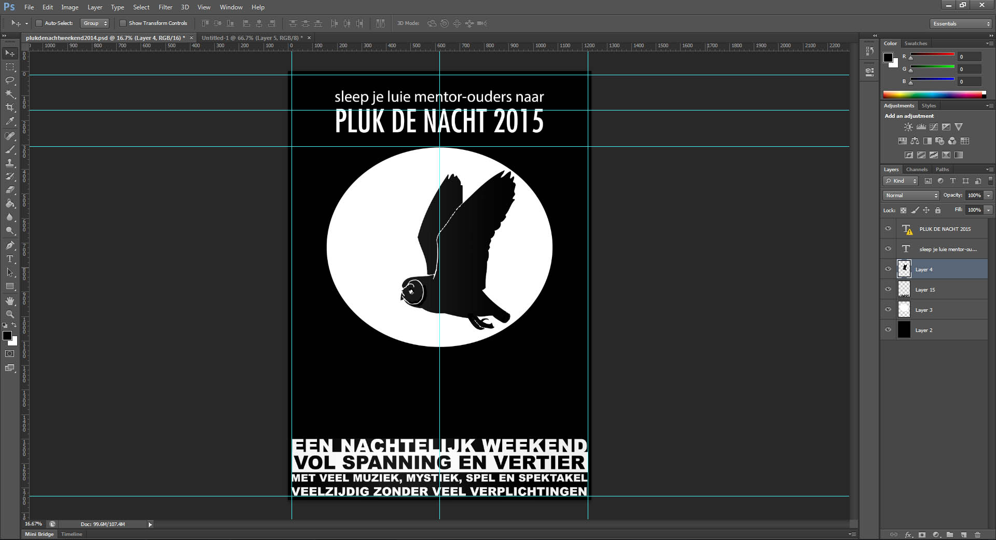Select the History Brush tool
996x540 pixels.
tap(10, 176)
